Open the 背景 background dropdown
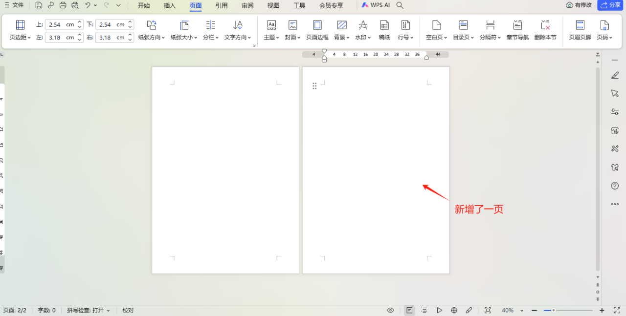626x316 pixels. (342, 30)
